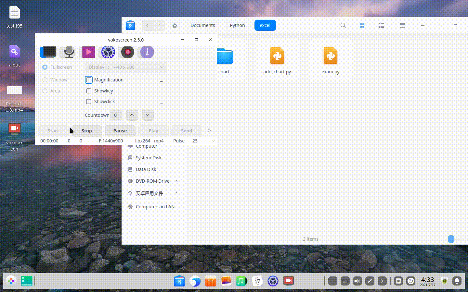Open the multitasking view in the taskbar
This screenshot has width=468, height=292.
27,281
